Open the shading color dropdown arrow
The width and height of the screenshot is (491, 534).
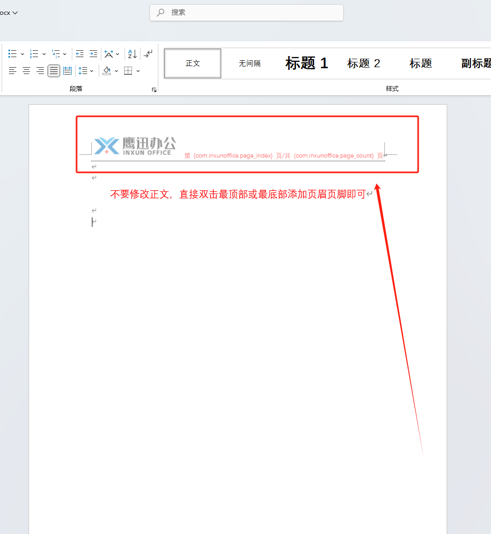116,70
